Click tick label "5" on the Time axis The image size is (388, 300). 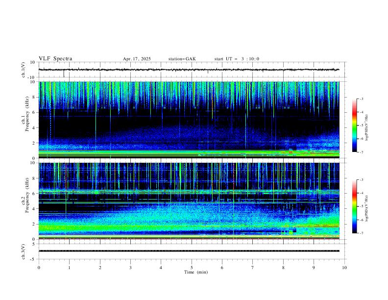(192, 268)
